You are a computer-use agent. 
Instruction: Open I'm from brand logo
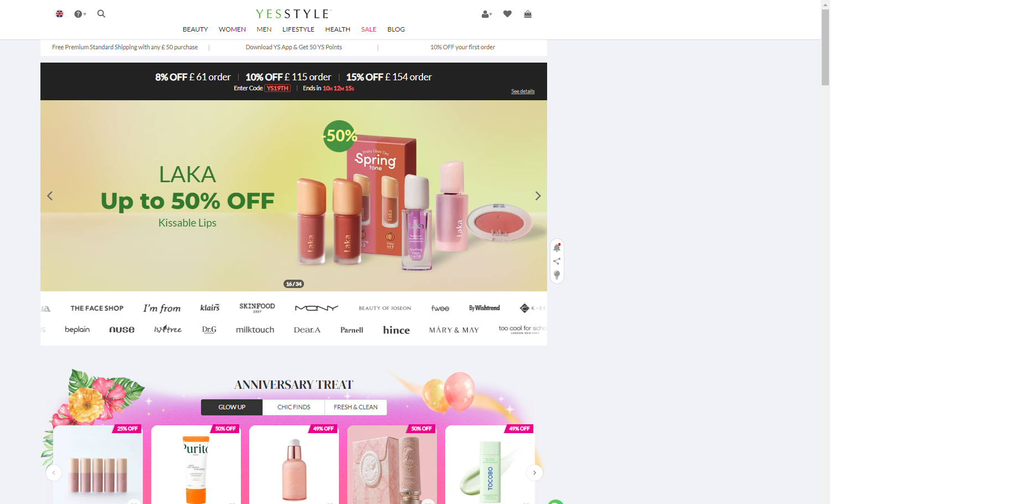[162, 308]
